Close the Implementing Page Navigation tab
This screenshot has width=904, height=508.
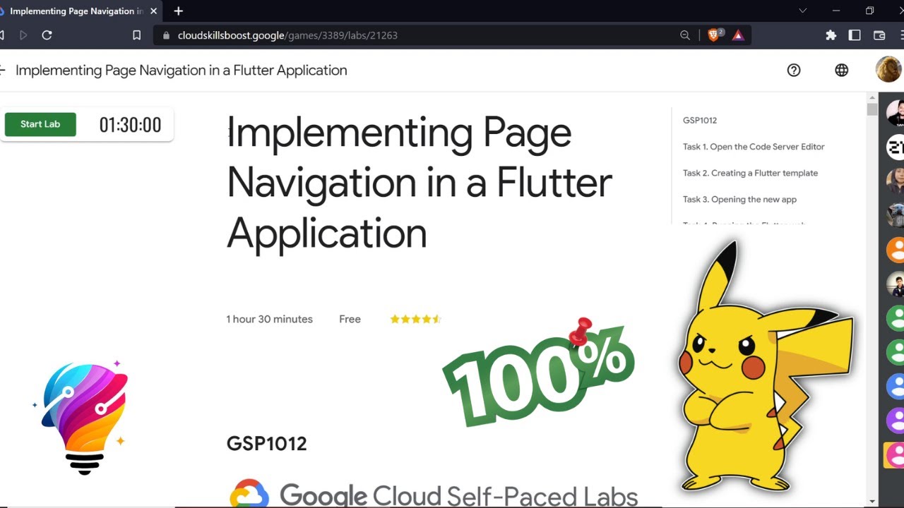153,11
